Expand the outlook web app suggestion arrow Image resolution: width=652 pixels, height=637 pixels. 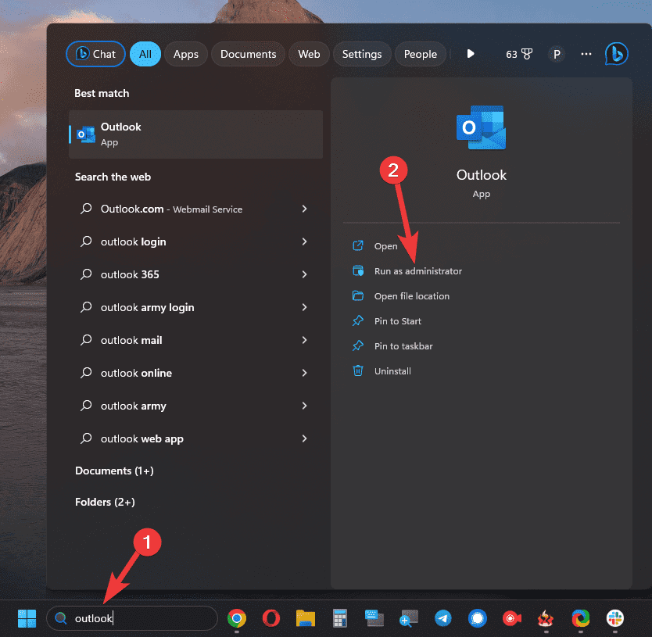[x=304, y=438]
